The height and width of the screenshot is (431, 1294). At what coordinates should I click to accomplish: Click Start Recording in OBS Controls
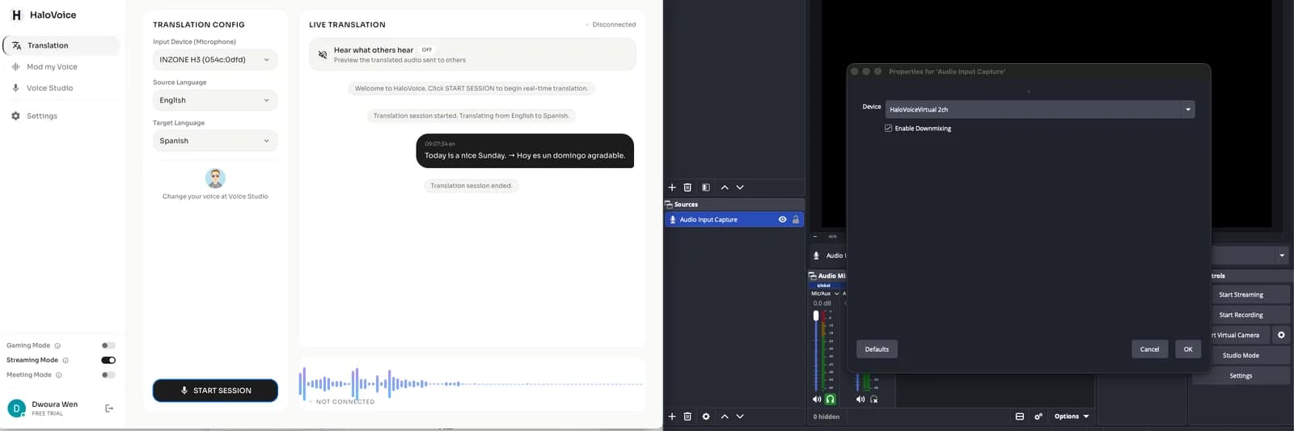tap(1241, 315)
